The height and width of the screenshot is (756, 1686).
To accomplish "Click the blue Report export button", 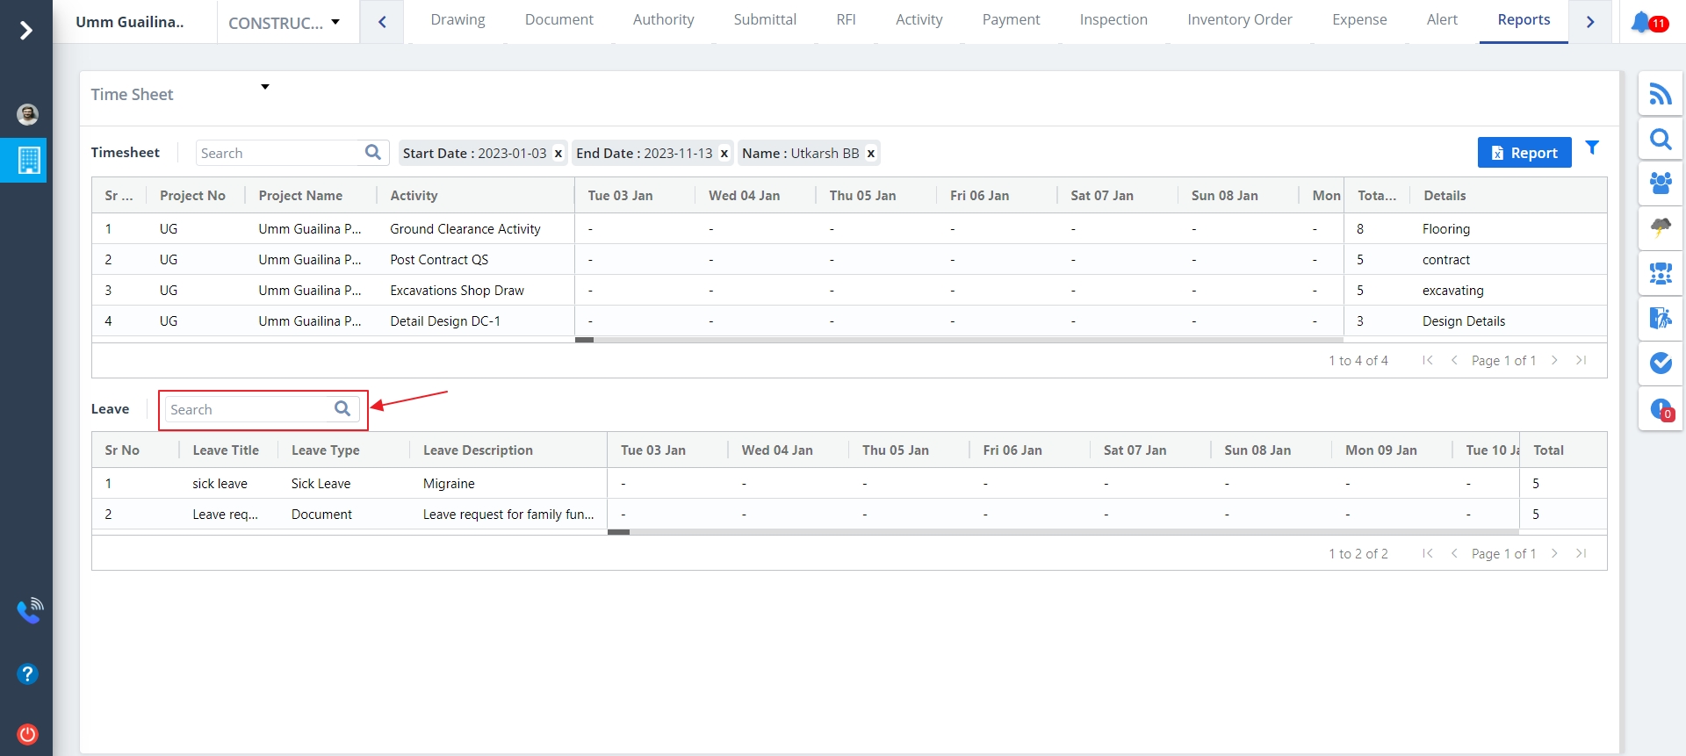I will [x=1524, y=153].
